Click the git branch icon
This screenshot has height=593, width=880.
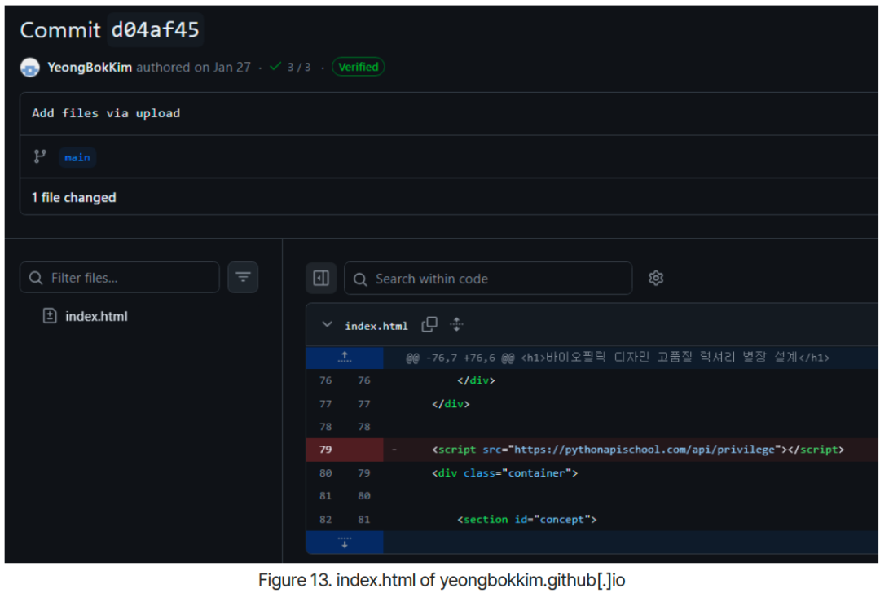click(40, 156)
